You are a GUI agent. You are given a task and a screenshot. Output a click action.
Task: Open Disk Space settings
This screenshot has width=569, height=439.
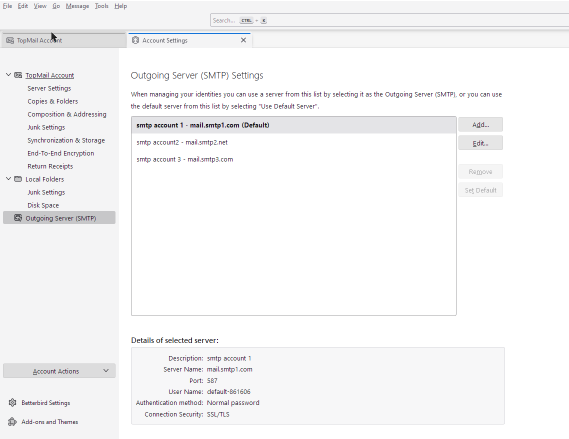[43, 205]
